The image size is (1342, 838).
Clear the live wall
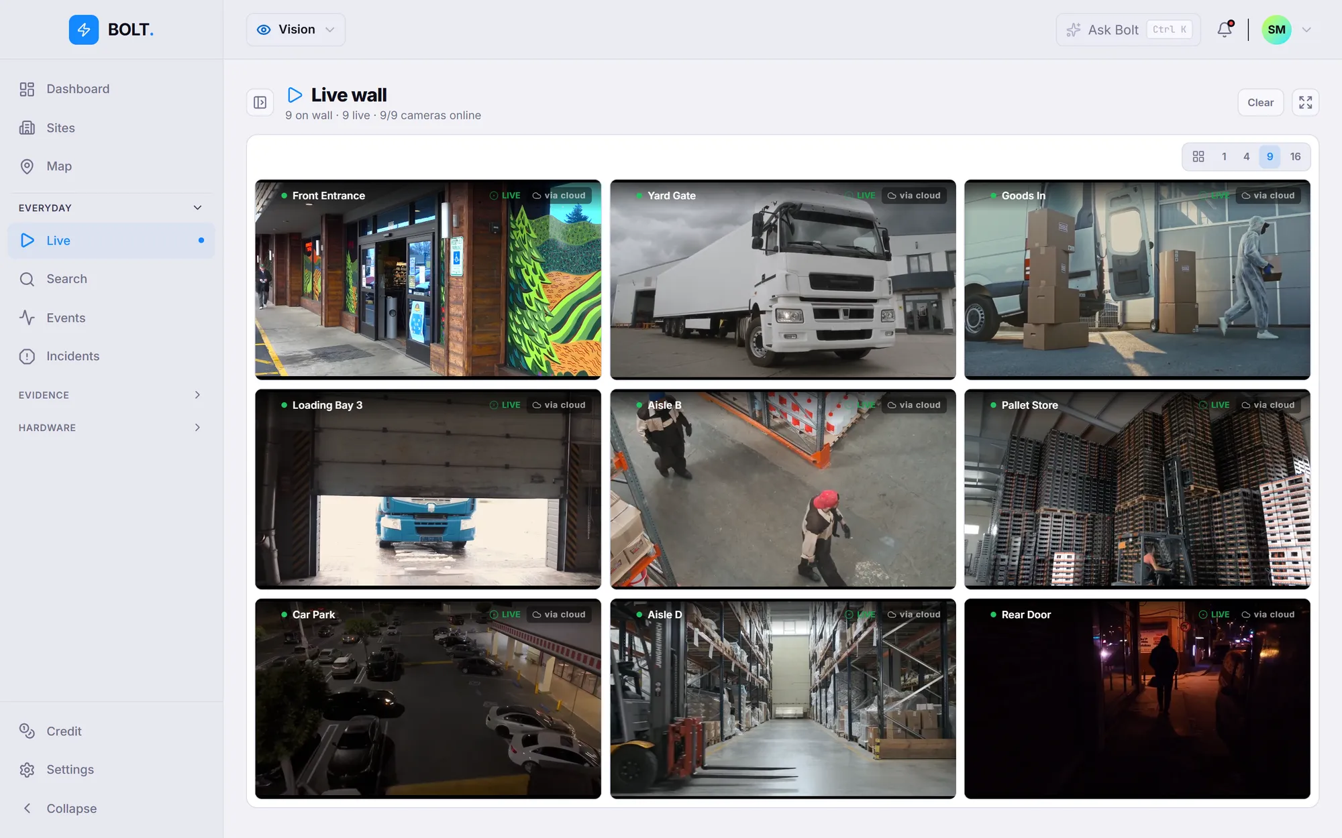pyautogui.click(x=1260, y=103)
